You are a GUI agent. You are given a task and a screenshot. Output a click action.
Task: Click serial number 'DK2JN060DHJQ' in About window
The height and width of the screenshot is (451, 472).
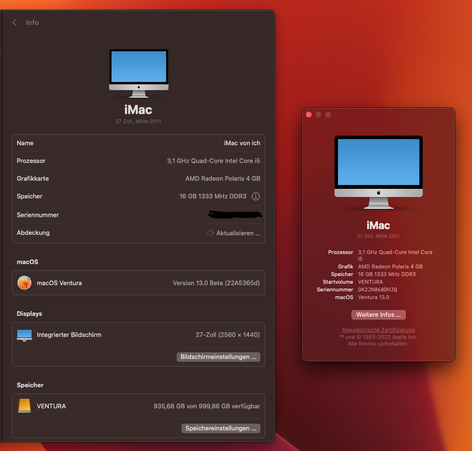378,289
